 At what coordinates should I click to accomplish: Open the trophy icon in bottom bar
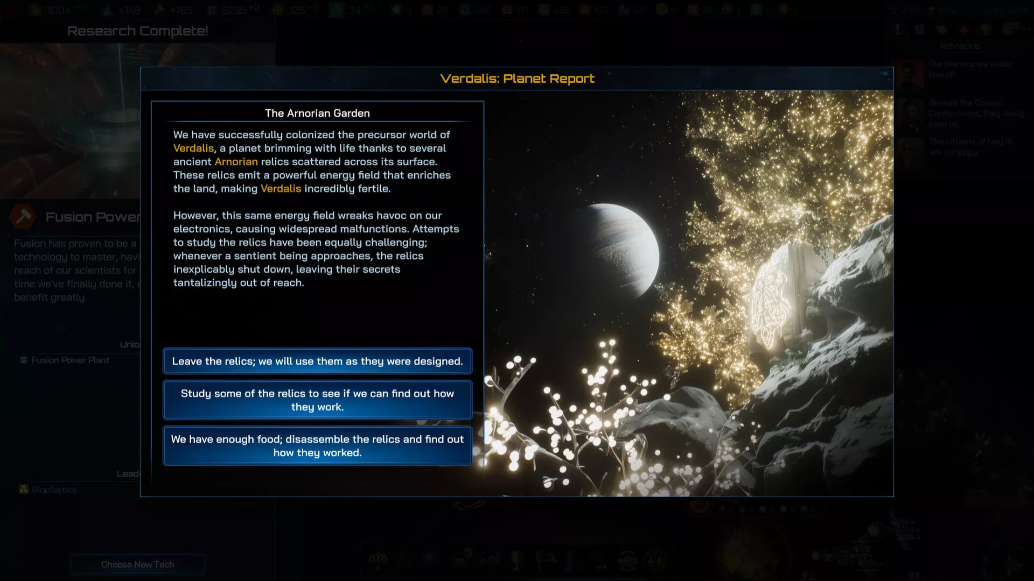pyautogui.click(x=516, y=561)
